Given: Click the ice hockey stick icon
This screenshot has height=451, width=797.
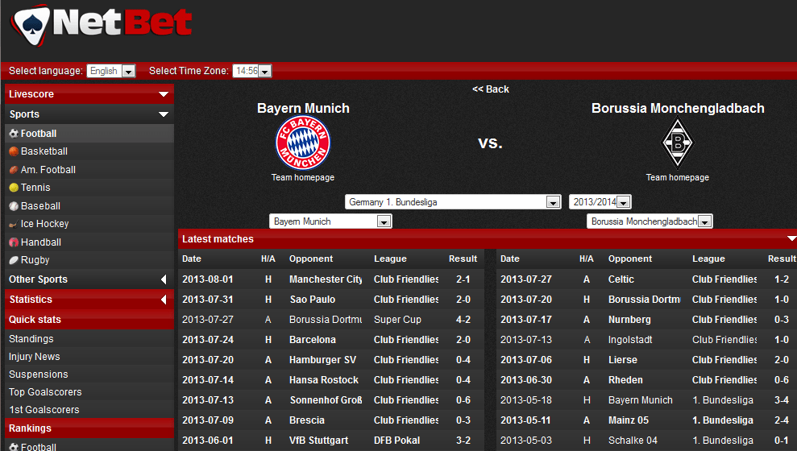Looking at the screenshot, I should pos(14,224).
